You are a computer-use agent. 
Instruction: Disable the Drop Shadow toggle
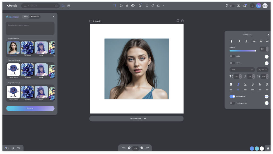point(232,96)
